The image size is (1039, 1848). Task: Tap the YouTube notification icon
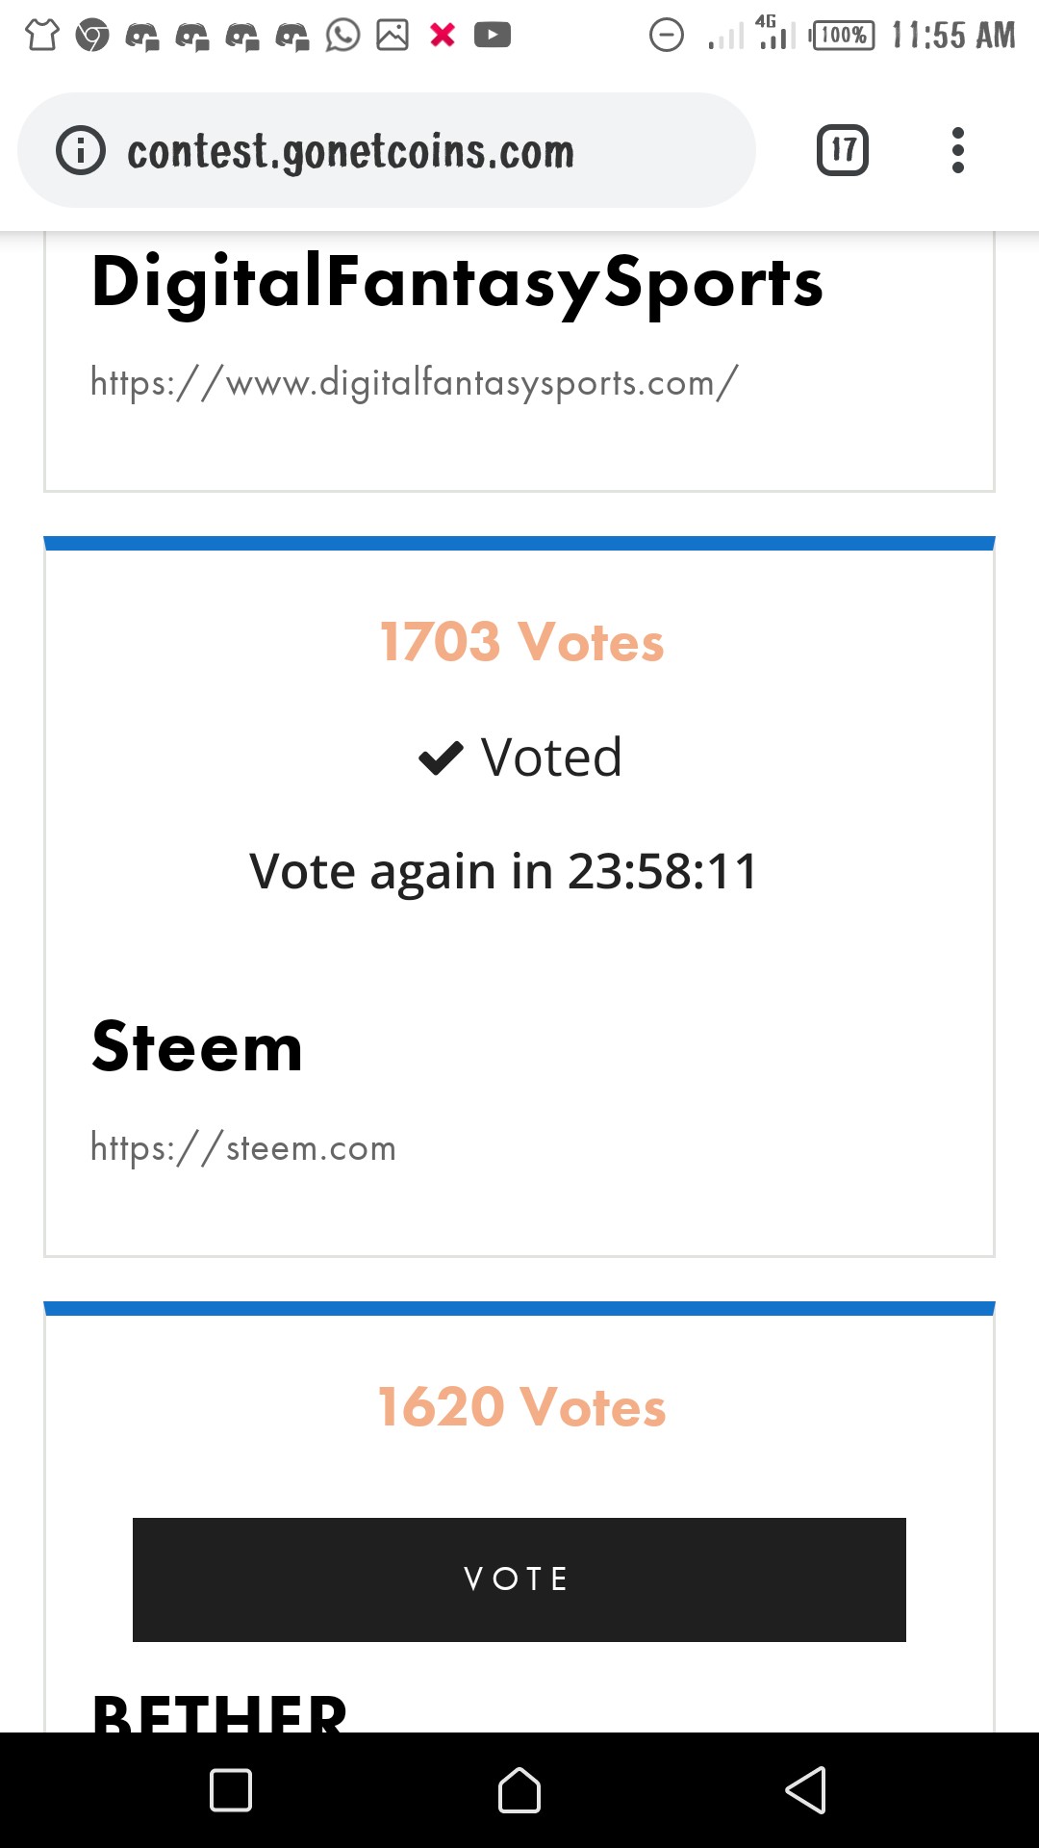(493, 36)
